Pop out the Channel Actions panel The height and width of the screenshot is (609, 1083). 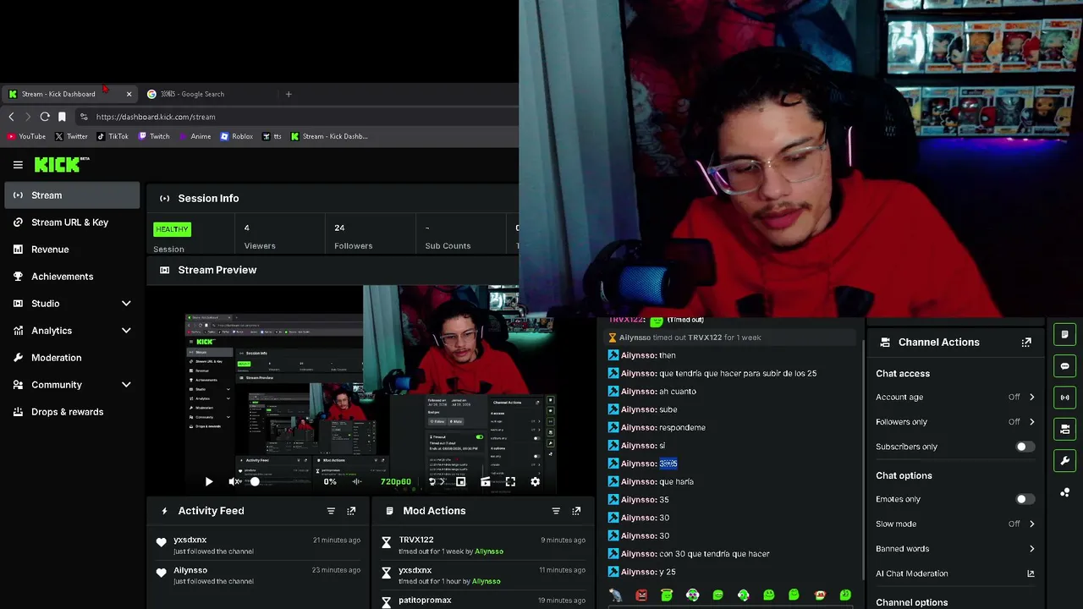[1026, 343]
